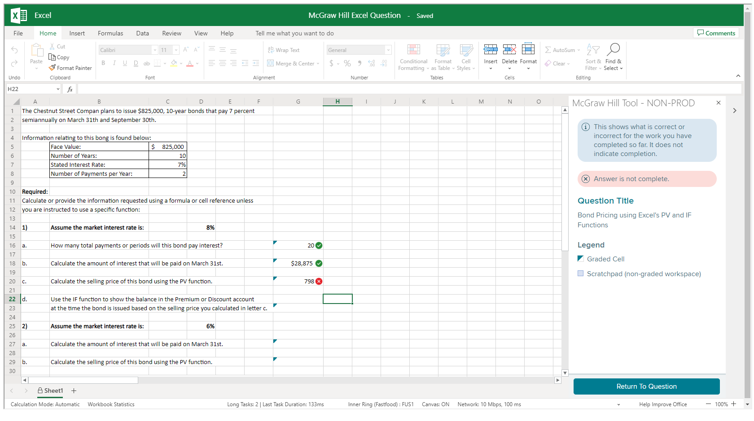Apply the Percent Style format
The image size is (754, 421).
[x=347, y=63]
